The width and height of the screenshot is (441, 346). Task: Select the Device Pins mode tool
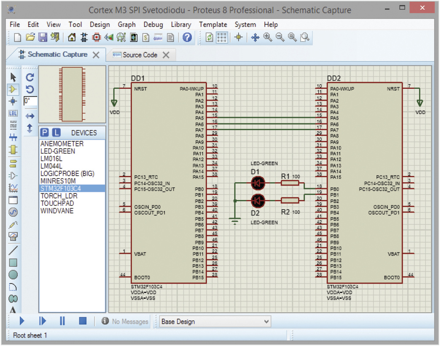pyautogui.click(x=13, y=176)
